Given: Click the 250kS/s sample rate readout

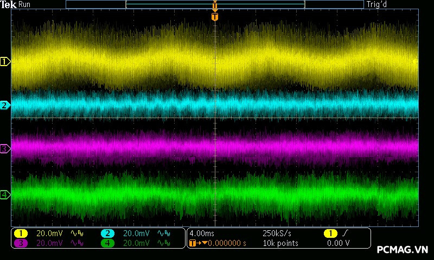Looking at the screenshot, I should coord(276,233).
